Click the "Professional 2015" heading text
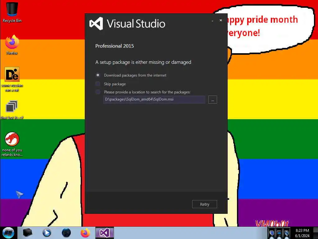The width and height of the screenshot is (318, 239). (115, 46)
